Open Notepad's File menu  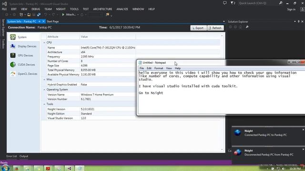click(142, 68)
